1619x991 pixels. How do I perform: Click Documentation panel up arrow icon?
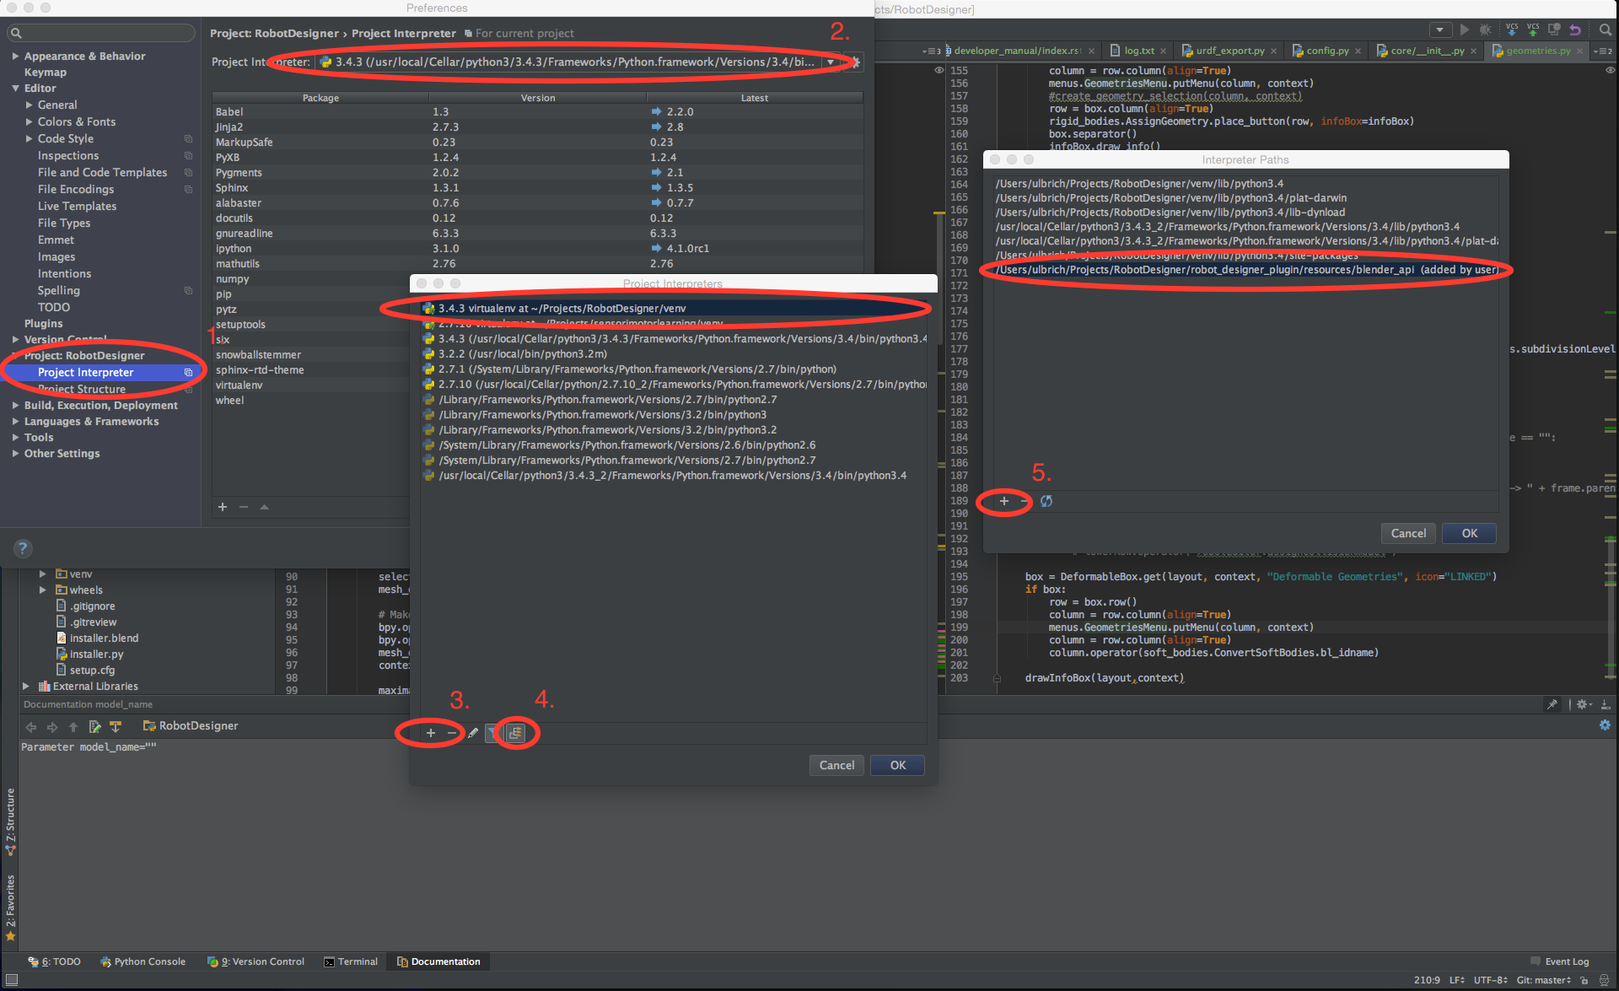[73, 726]
